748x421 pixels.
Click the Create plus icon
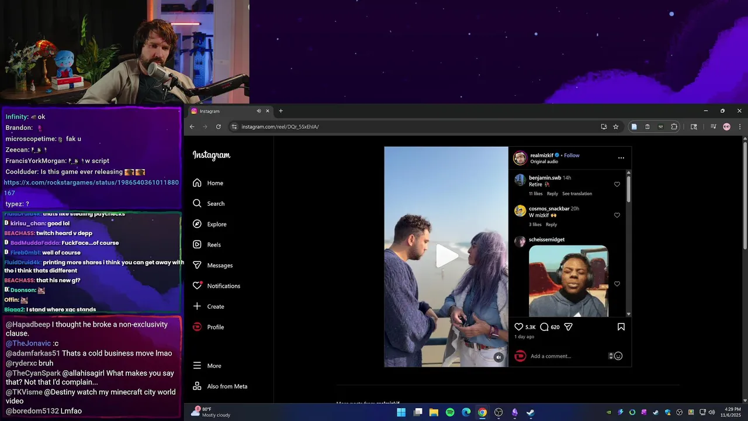click(197, 306)
